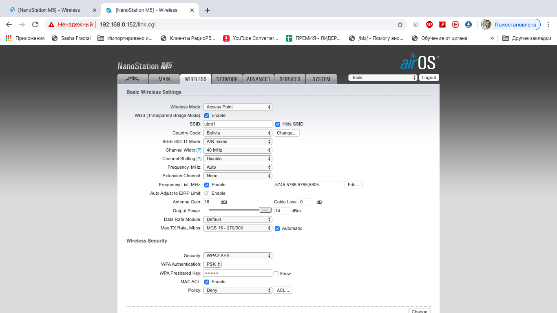
Task: Open the Обучение от цигана bookmark
Action: click(440, 38)
